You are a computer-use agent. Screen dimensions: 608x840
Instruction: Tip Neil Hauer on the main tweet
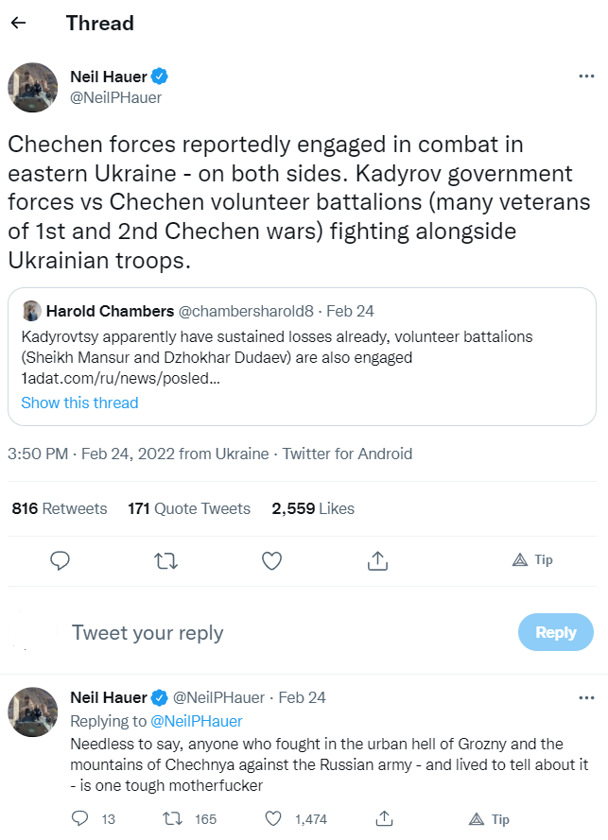click(x=532, y=560)
